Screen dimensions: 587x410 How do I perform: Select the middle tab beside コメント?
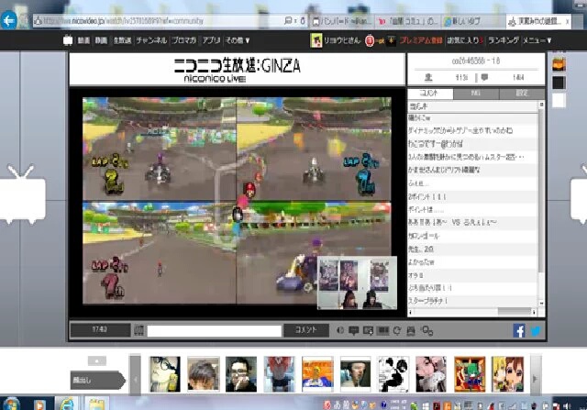pos(476,94)
